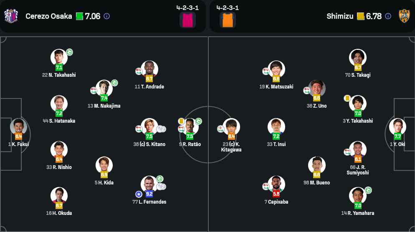Click the yellow card icon on R. Ratão
The image size is (415, 232).
(x=181, y=121)
